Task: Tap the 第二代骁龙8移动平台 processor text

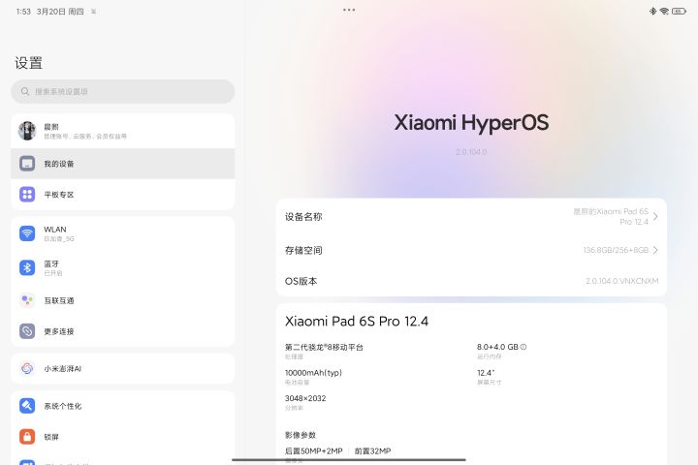Action: point(324,347)
